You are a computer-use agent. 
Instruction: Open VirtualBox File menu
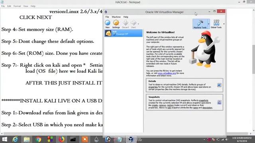[x=107, y=17]
